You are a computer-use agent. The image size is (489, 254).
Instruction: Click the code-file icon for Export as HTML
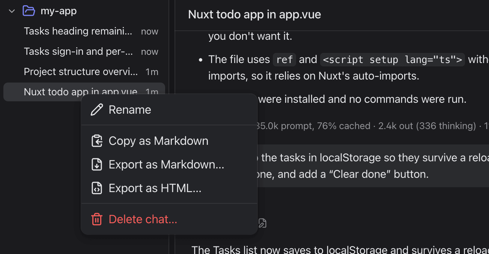pos(97,188)
